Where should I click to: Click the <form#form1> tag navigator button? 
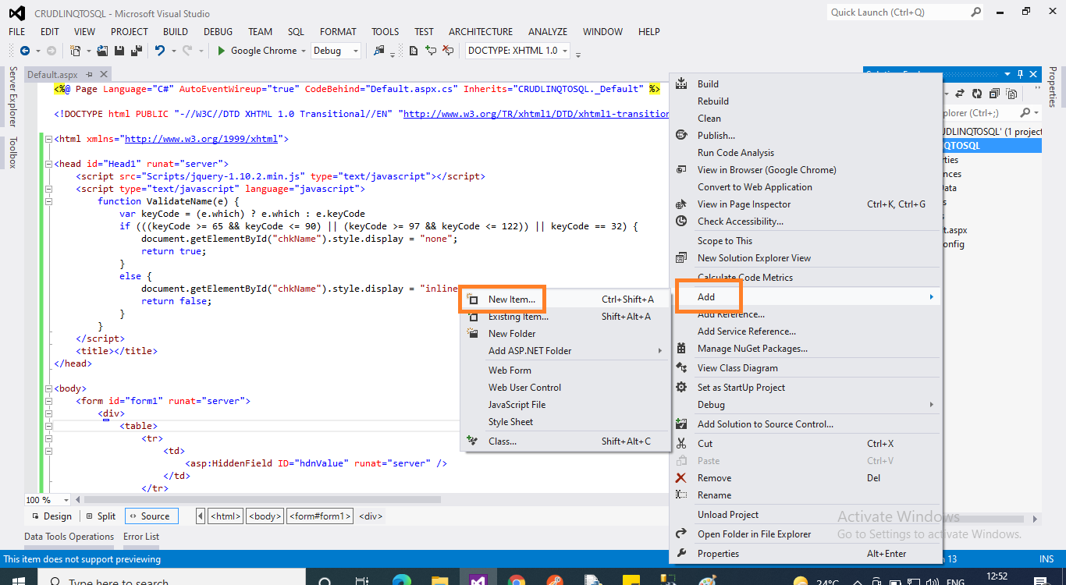tap(320, 516)
